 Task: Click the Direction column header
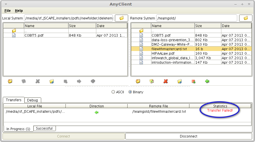click(x=97, y=106)
